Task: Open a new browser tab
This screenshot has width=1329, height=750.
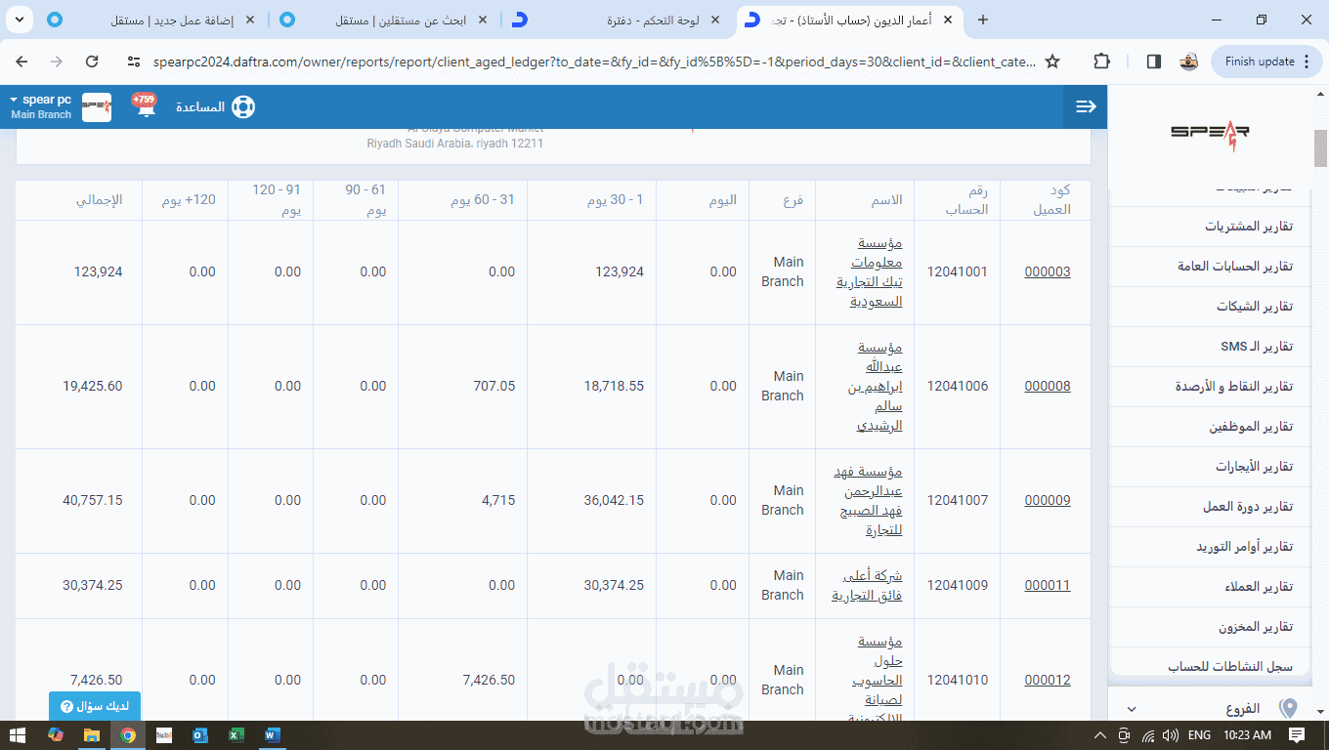Action: [x=983, y=20]
